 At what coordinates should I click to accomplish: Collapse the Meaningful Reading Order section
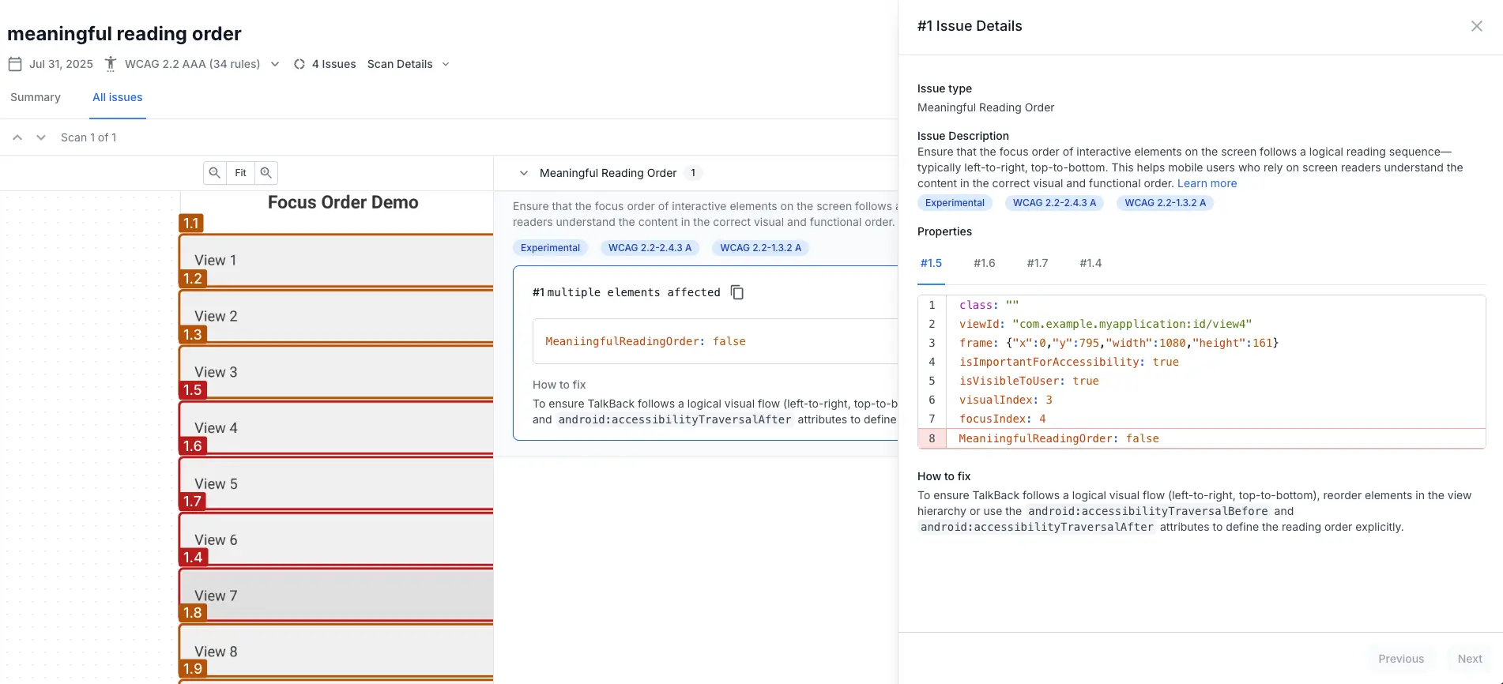(523, 173)
